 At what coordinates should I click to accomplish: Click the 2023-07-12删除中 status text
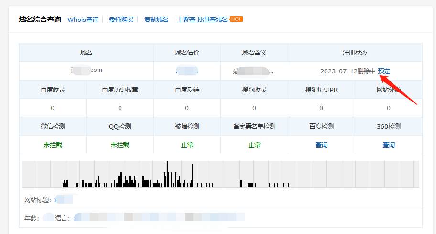coord(348,71)
